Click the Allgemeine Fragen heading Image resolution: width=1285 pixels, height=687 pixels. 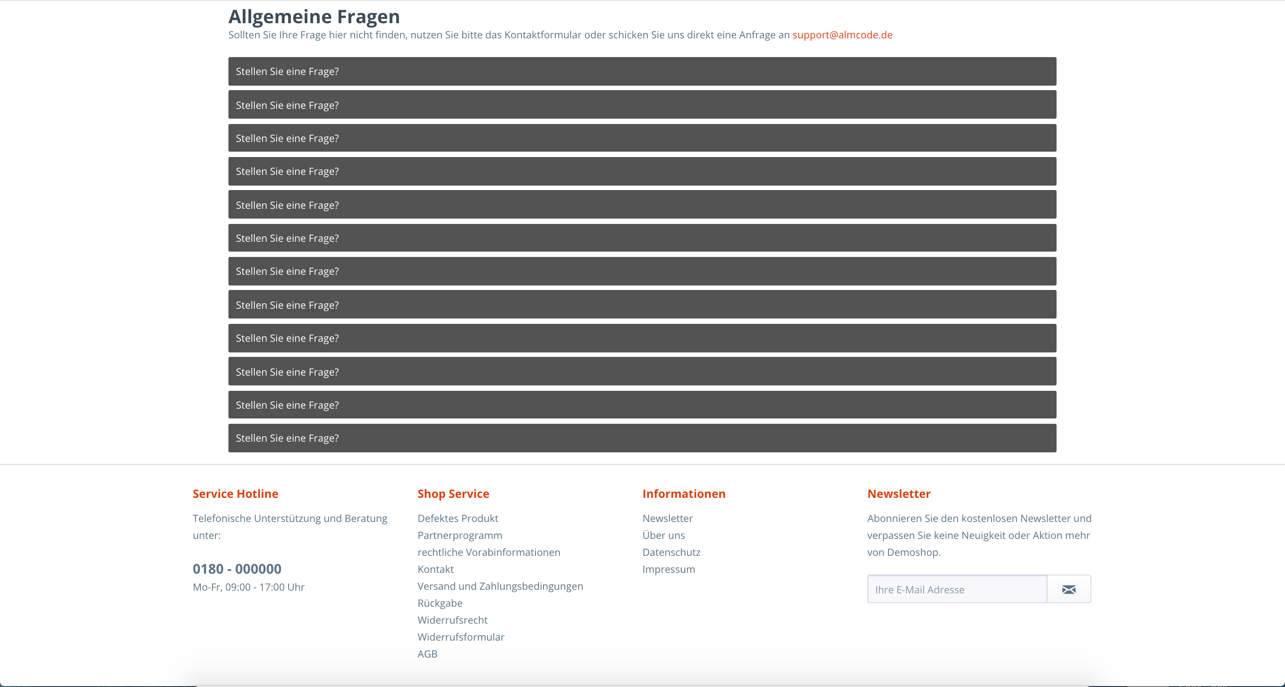click(314, 17)
